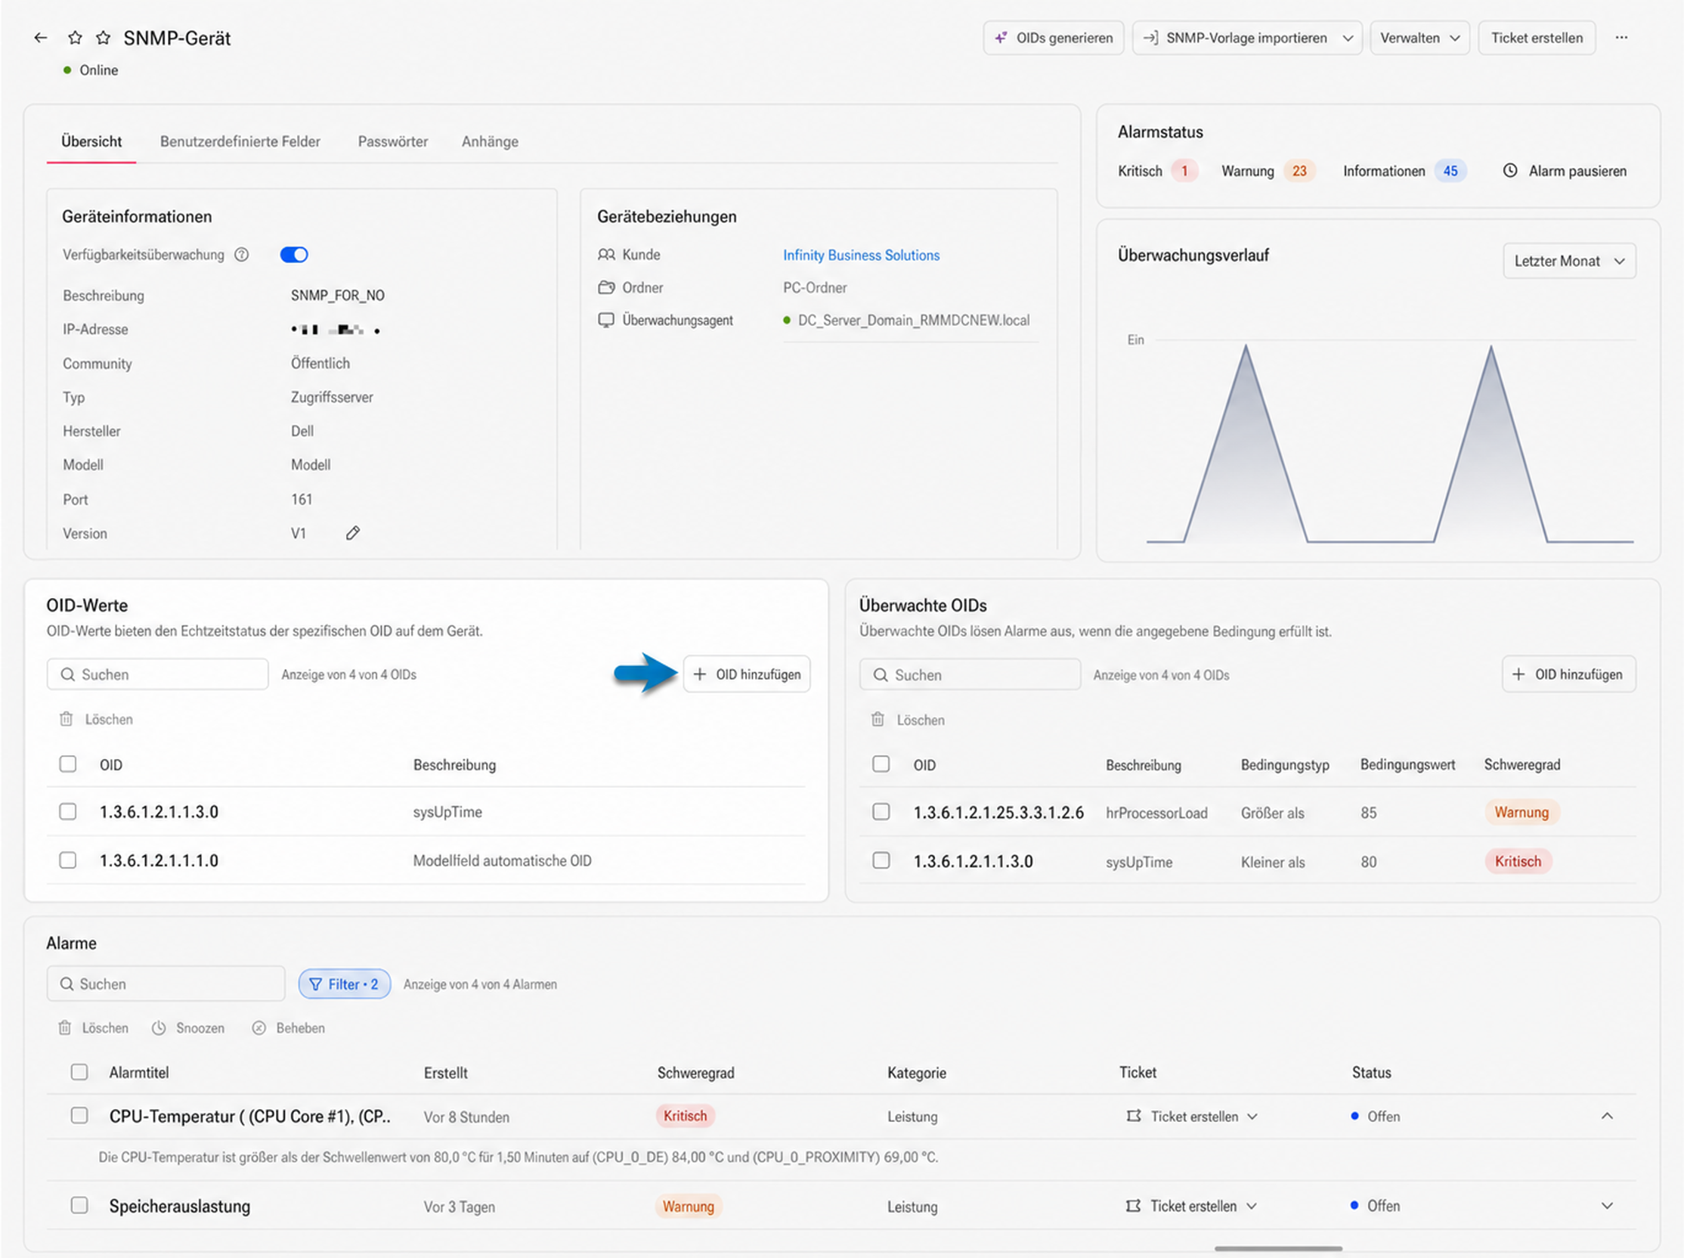Viewport: 1684px width, 1258px height.
Task: Click the Suchen field in OID-Werte
Action: coord(157,674)
